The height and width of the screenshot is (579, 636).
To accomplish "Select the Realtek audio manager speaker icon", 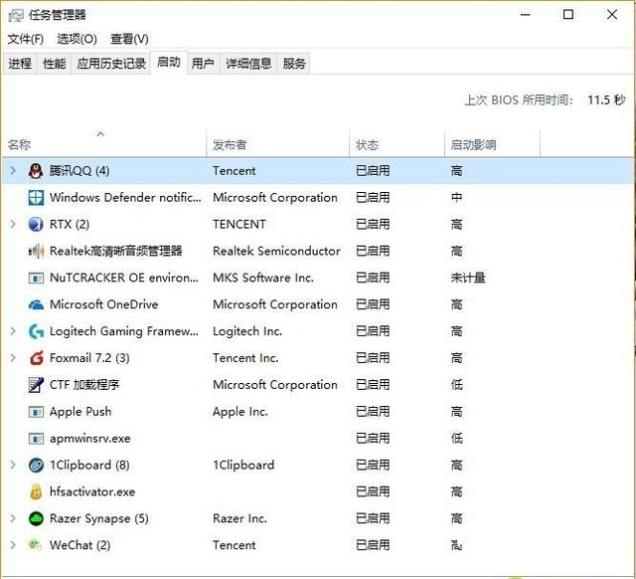I will pyautogui.click(x=36, y=252).
